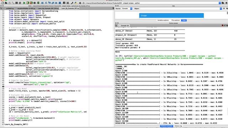228x128 pixels.
Task: Switch to the IPython console tab
Action: [x=167, y=126]
